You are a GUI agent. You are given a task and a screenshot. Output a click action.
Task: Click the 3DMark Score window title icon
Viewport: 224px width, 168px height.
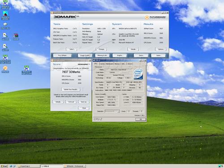52,60
